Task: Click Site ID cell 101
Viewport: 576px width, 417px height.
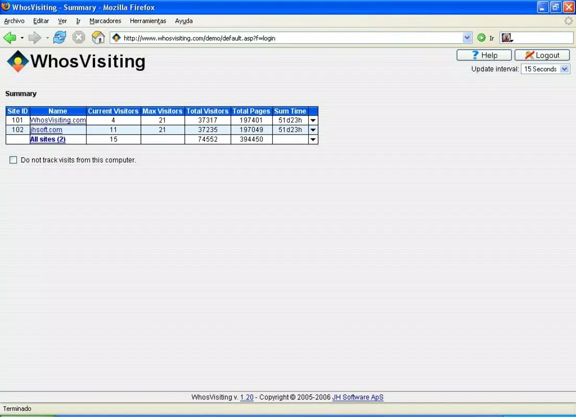Action: coord(18,120)
